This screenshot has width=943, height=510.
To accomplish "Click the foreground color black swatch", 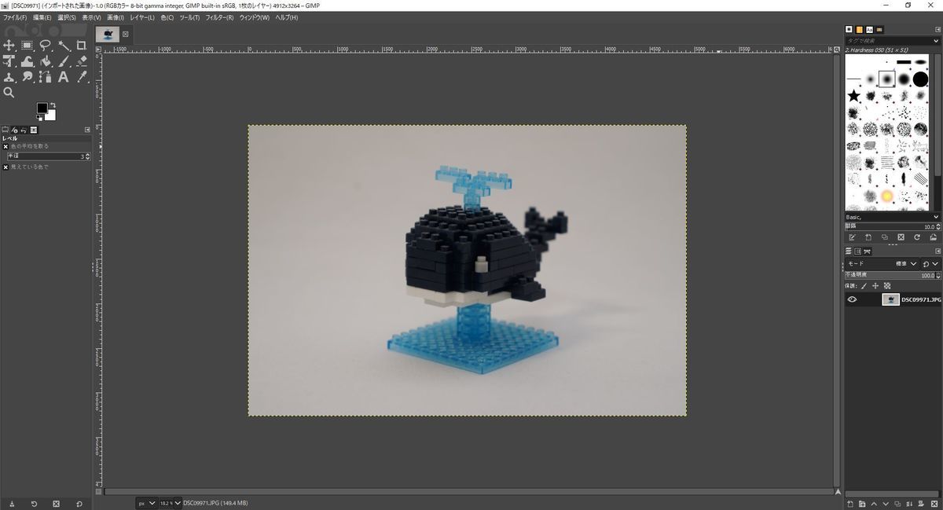I will (x=42, y=108).
